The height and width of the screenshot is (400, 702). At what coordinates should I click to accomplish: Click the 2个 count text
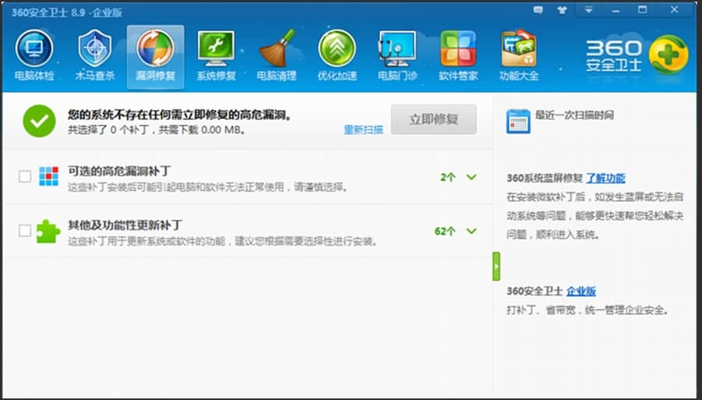pyautogui.click(x=447, y=177)
